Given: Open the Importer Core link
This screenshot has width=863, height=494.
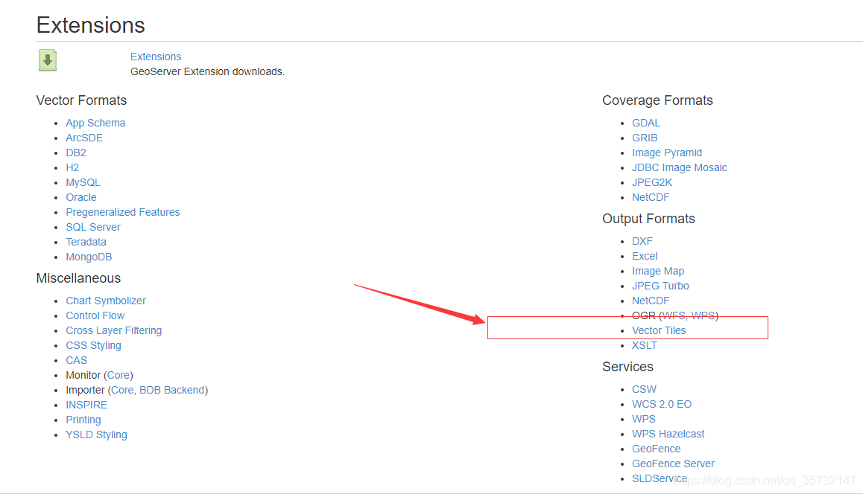Looking at the screenshot, I should (122, 390).
